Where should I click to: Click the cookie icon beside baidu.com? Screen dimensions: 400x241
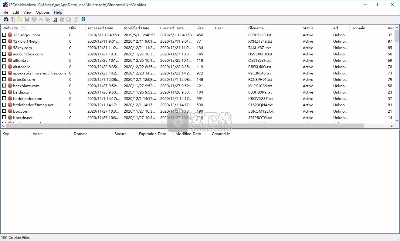point(10,92)
